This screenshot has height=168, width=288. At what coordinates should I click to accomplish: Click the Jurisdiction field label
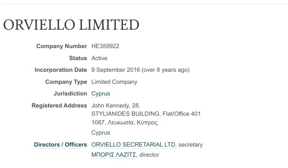[70, 94]
